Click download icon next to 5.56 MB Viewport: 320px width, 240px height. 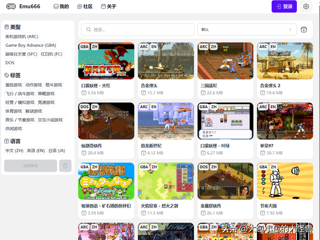(83, 93)
